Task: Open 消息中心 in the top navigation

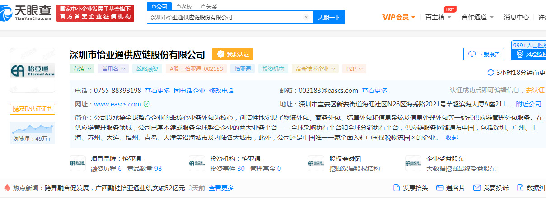Action: coord(517,17)
